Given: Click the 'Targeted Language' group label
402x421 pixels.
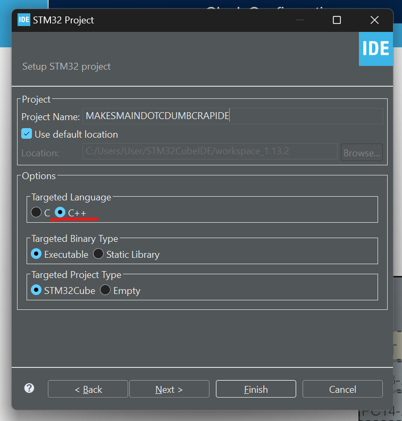Looking at the screenshot, I should [x=71, y=197].
